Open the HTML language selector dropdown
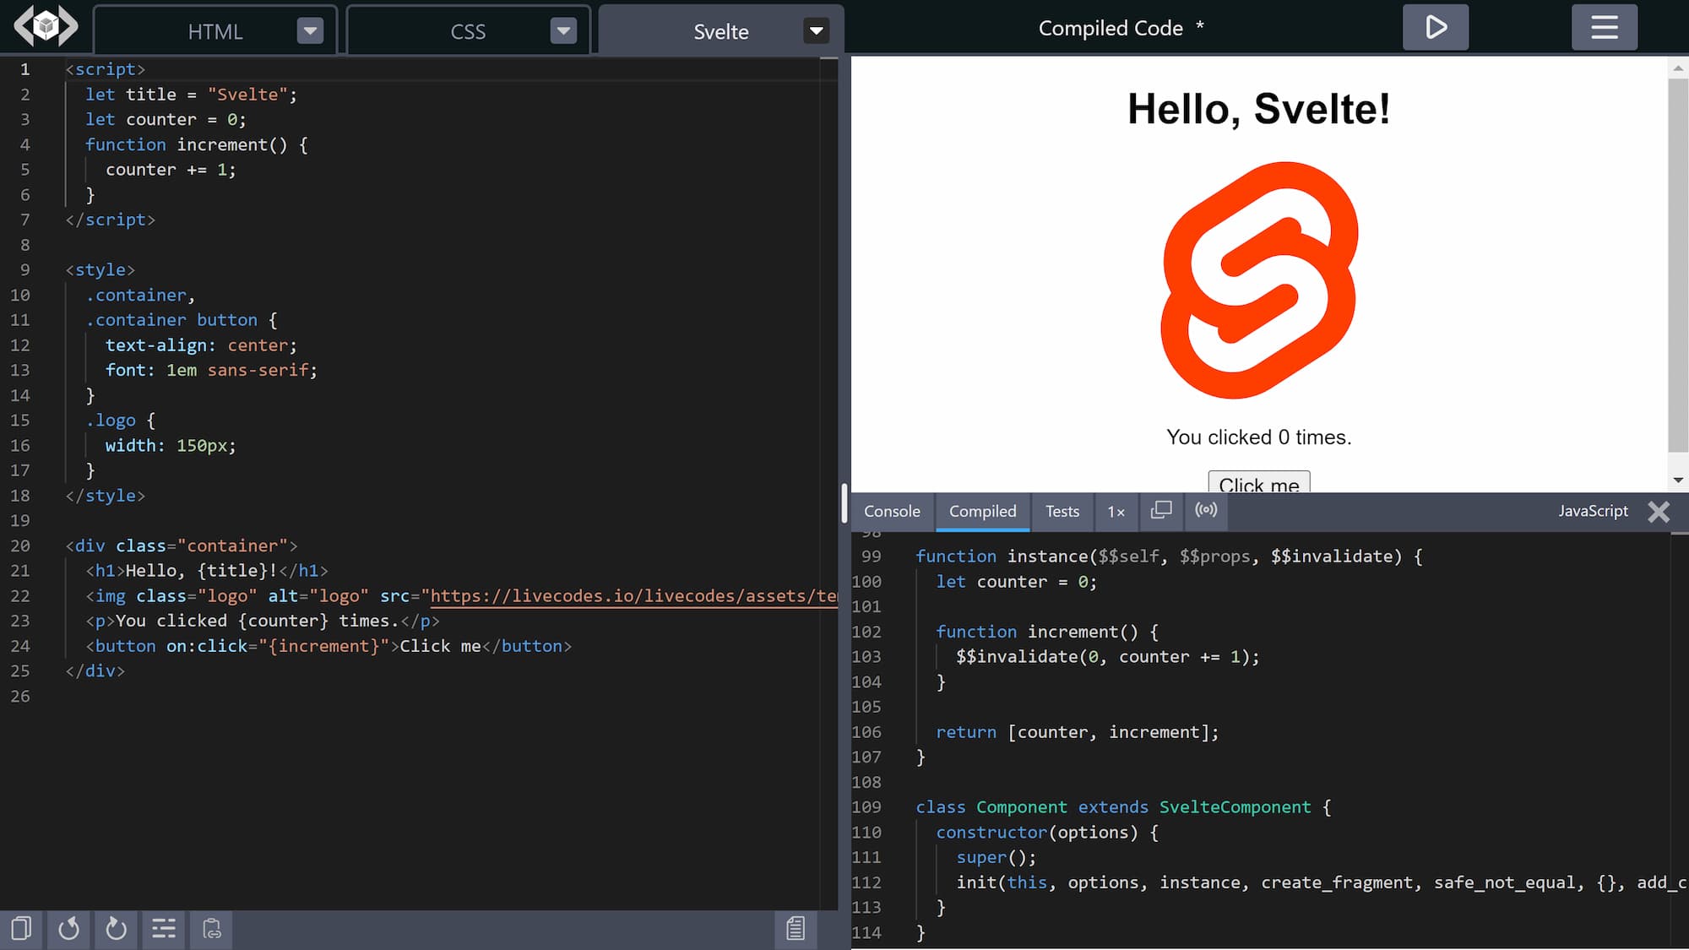The width and height of the screenshot is (1689, 950). [x=310, y=30]
